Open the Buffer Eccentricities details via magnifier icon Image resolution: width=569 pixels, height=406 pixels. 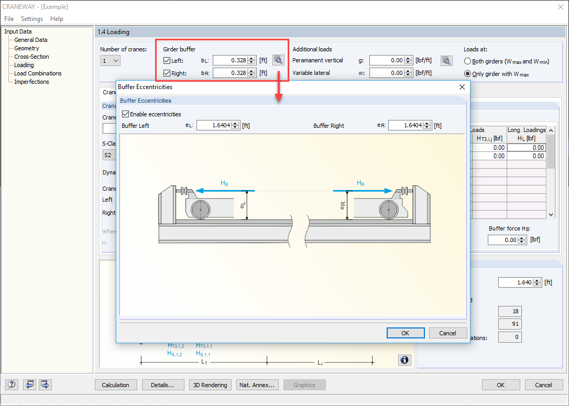tap(278, 60)
